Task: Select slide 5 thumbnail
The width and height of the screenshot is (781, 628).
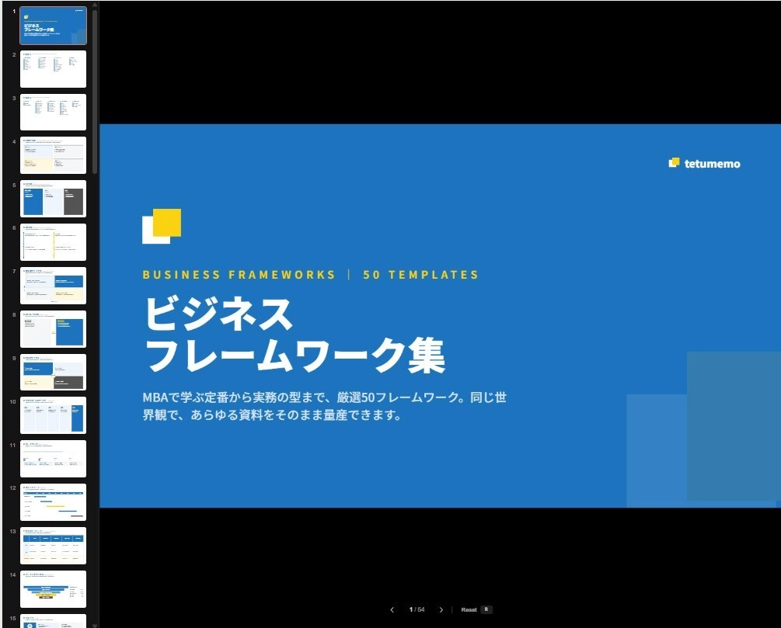Action: click(54, 199)
